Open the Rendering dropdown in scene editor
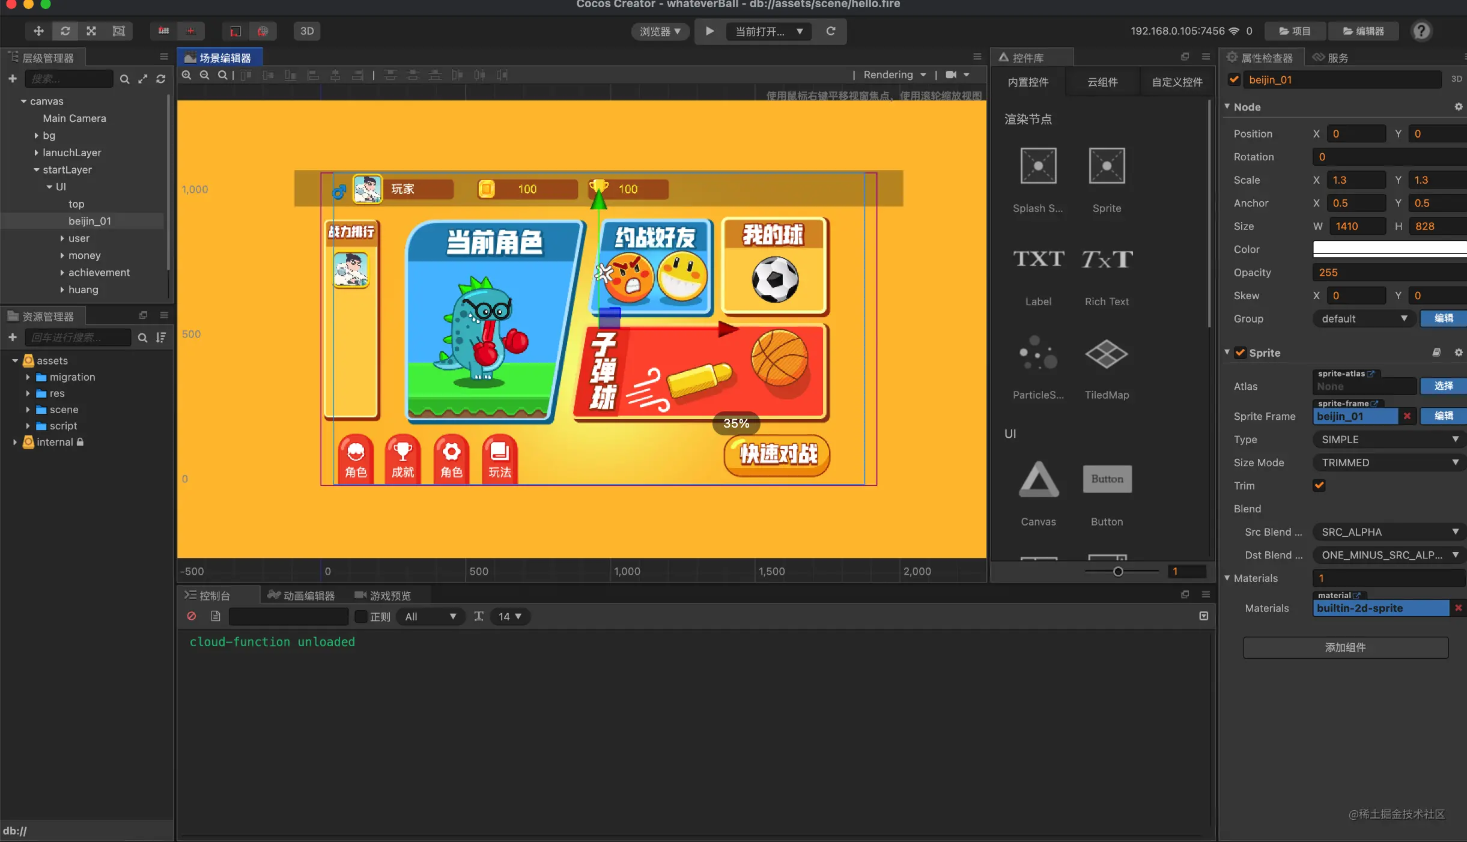Screen dimensions: 1467x842 [894, 74]
